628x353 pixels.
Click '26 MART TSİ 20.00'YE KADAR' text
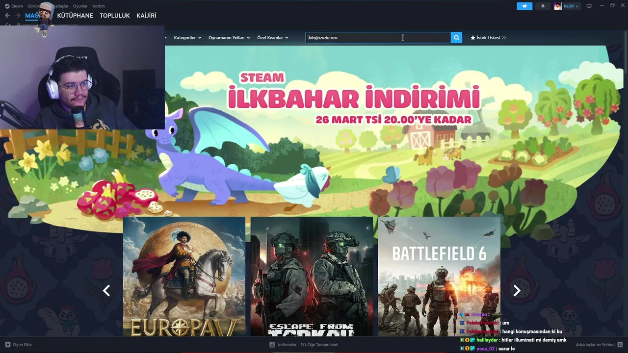point(393,120)
